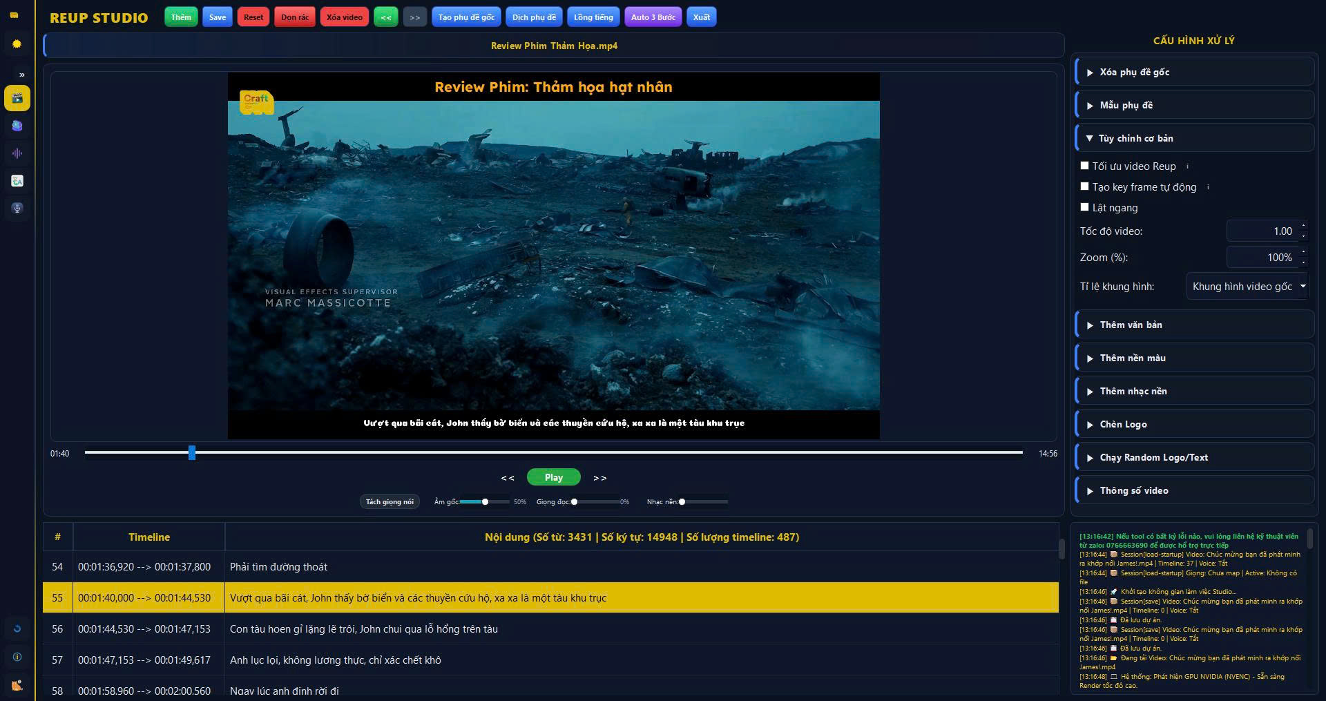Collapse Tùy chỉnh cơ bản section
Image resolution: width=1326 pixels, height=701 pixels.
pos(1195,138)
